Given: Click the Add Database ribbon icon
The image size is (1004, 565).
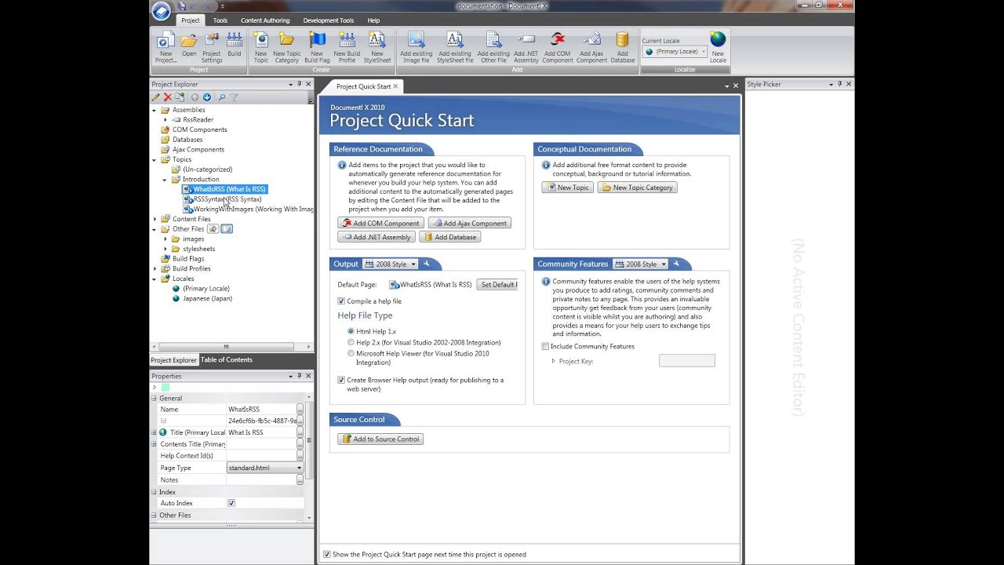Looking at the screenshot, I should pyautogui.click(x=623, y=47).
